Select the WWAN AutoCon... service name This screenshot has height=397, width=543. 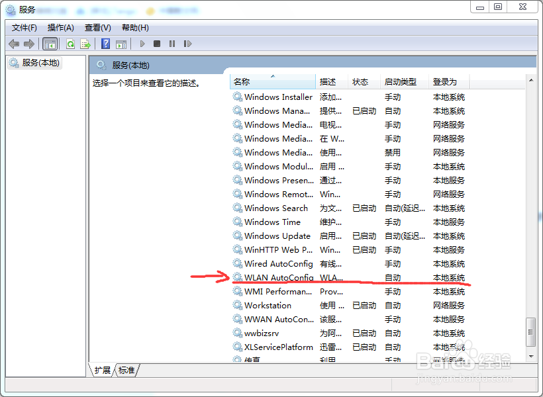[279, 319]
